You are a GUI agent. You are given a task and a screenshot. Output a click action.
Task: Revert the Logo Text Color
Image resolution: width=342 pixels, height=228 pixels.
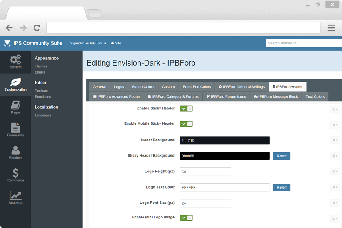[x=282, y=187]
